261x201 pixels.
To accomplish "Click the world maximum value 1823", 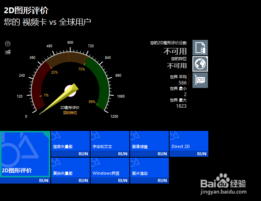I will click(x=181, y=106).
